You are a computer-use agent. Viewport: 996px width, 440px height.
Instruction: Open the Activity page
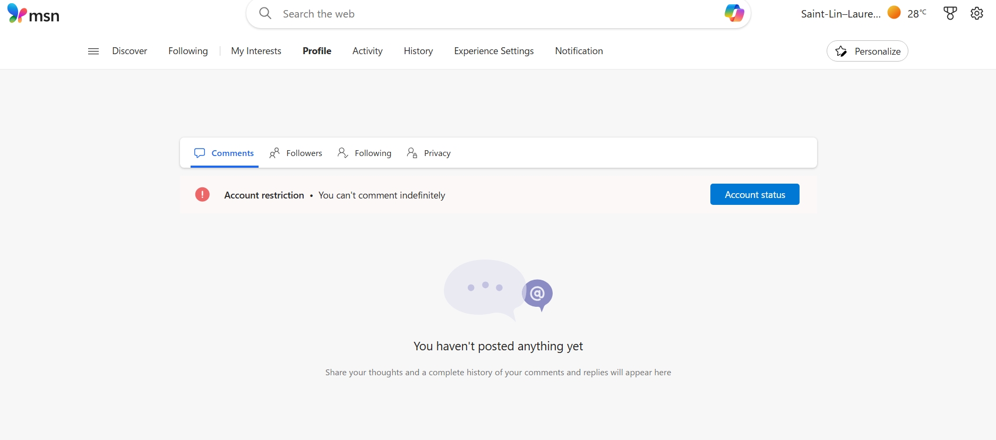(367, 51)
